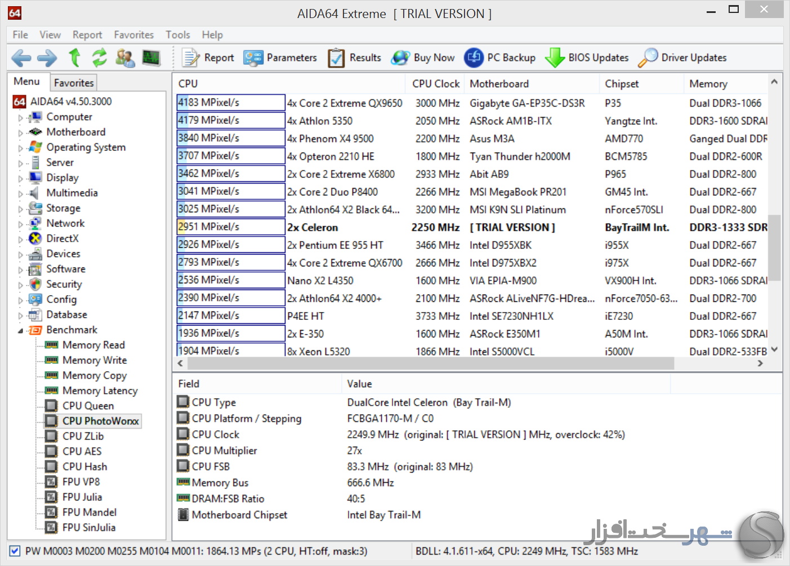Click the Back navigation arrow

point(21,57)
